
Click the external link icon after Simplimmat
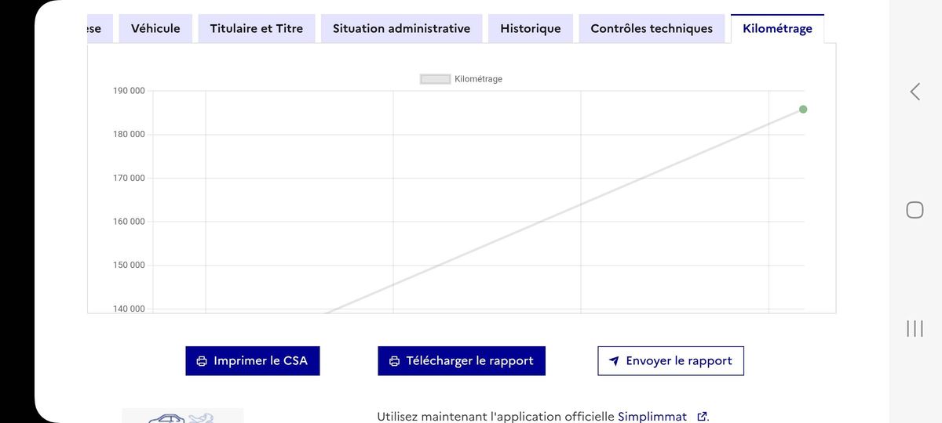tap(702, 417)
